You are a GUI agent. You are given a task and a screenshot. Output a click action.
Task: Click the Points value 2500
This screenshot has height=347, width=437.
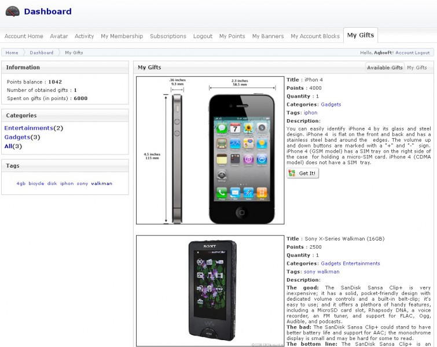pos(315,247)
